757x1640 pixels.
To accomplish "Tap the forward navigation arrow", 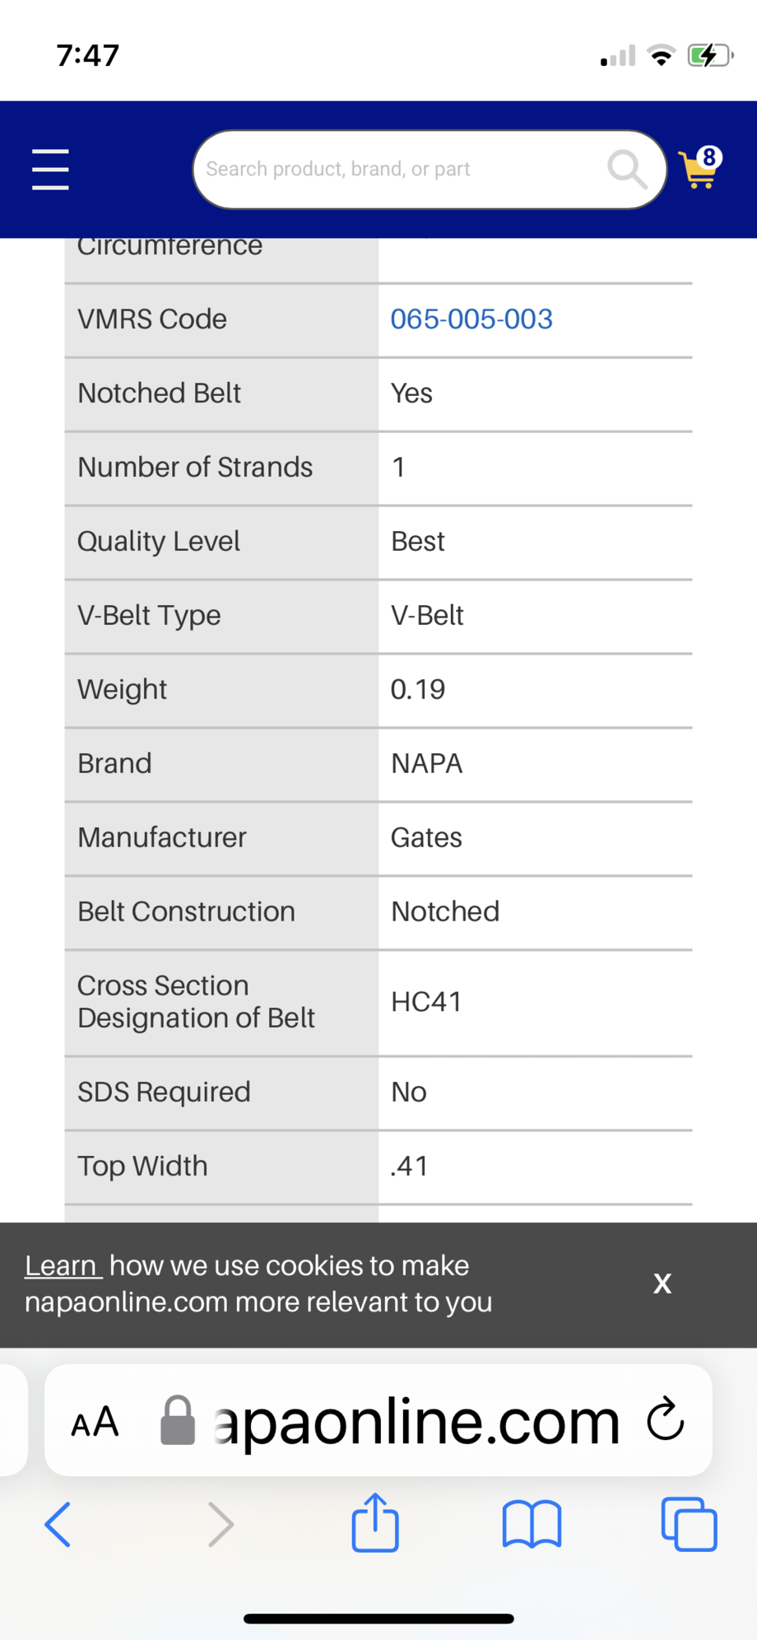I will click(221, 1524).
